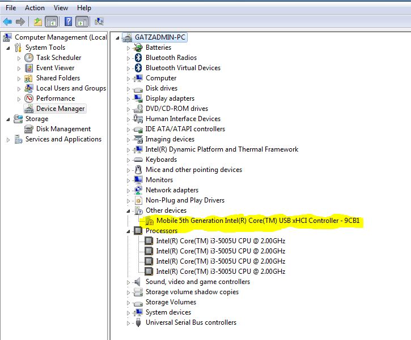Image resolution: width=411 pixels, height=340 pixels.
Task: Click the Performance icon in System Tools
Action: coord(29,98)
